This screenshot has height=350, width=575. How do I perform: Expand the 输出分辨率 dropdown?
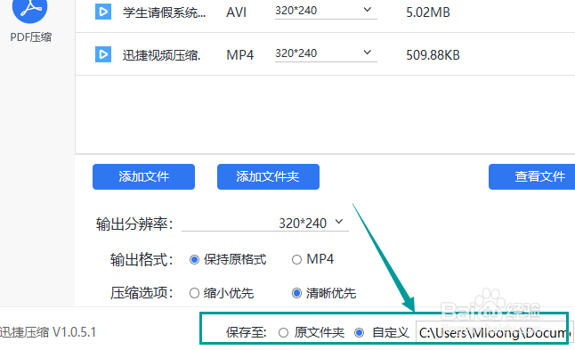265,223
